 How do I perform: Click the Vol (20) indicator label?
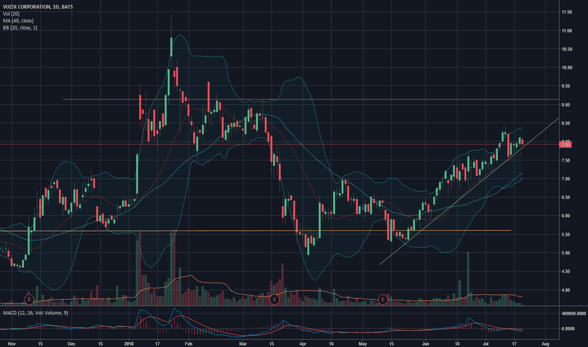point(11,14)
